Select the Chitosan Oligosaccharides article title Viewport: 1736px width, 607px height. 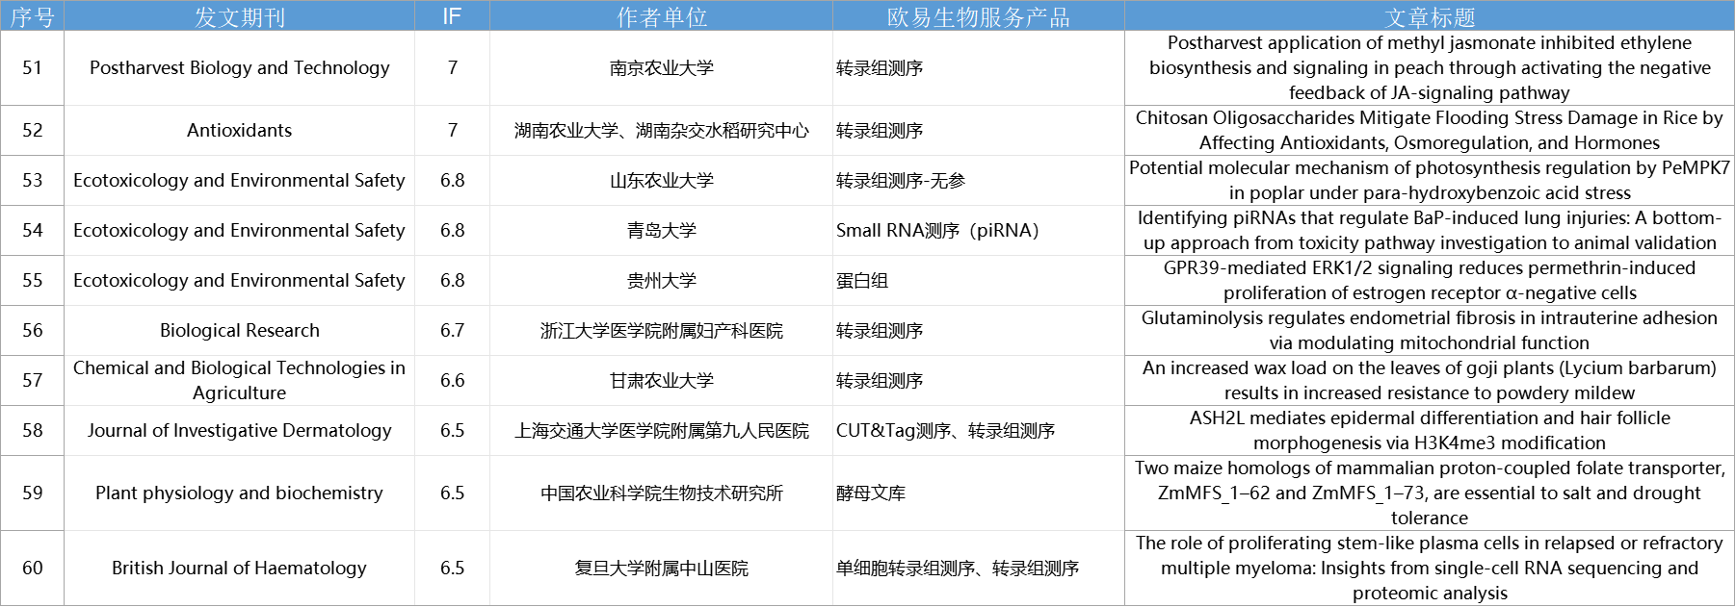tap(1430, 131)
